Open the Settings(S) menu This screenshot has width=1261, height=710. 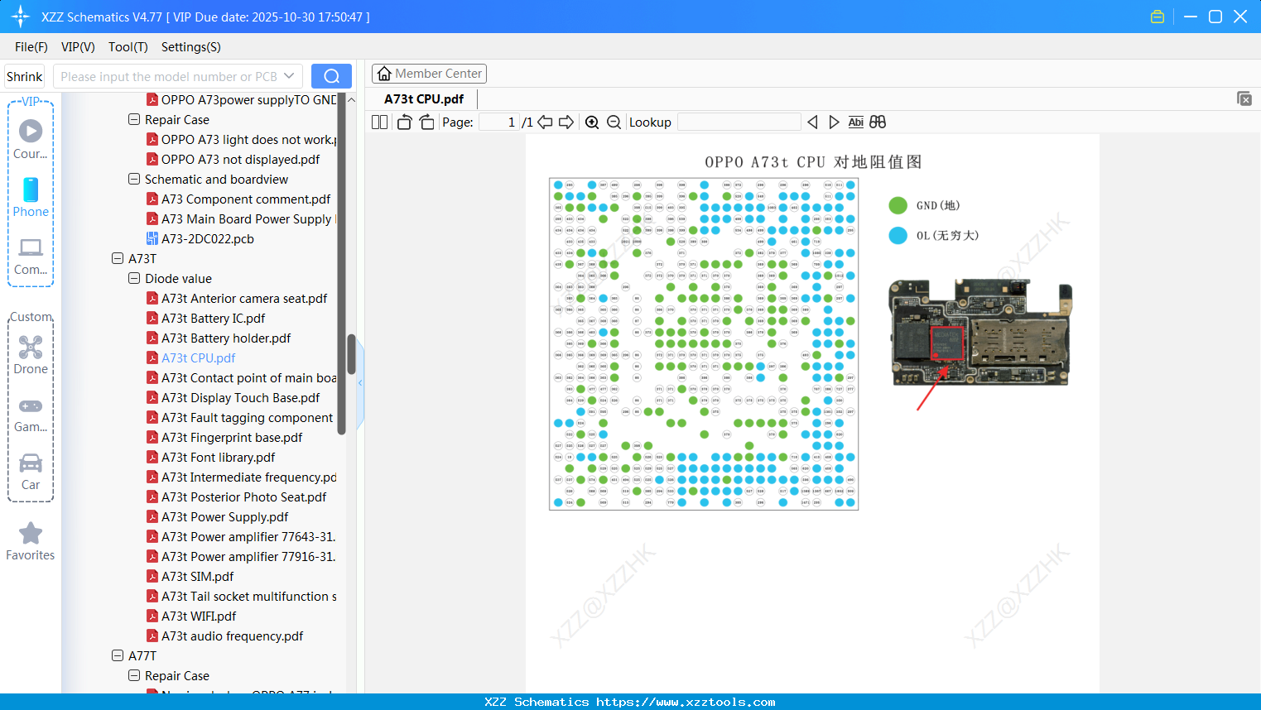(191, 47)
